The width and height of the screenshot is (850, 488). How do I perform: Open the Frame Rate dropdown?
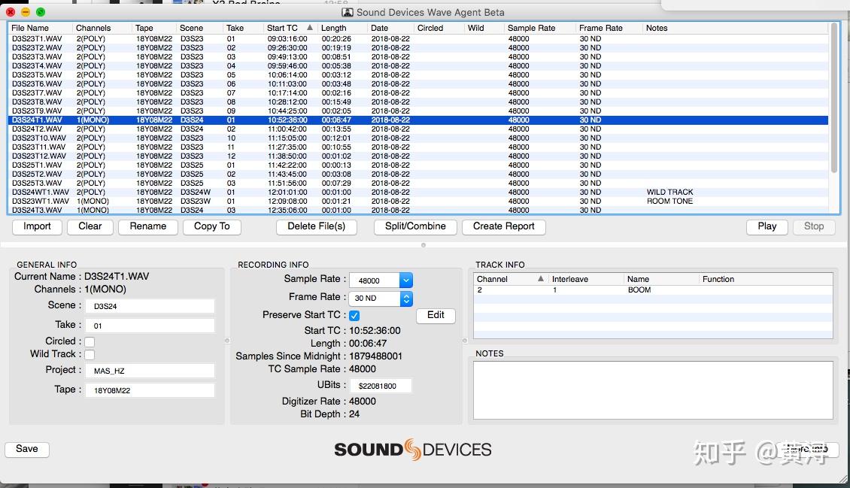[x=406, y=298]
